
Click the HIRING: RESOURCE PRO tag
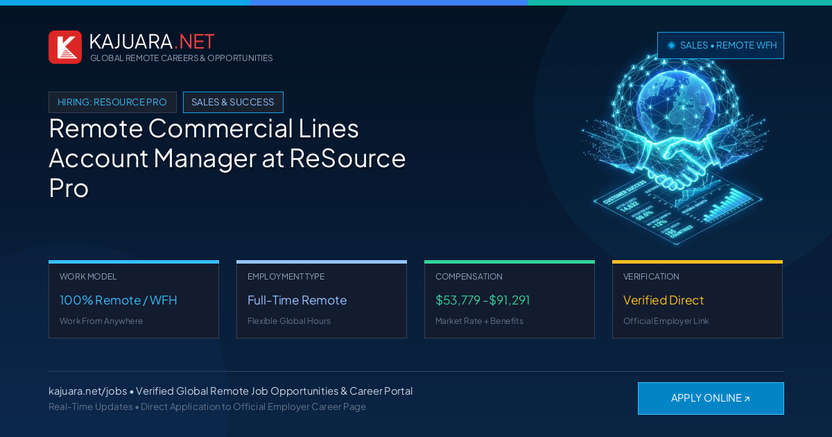click(112, 102)
